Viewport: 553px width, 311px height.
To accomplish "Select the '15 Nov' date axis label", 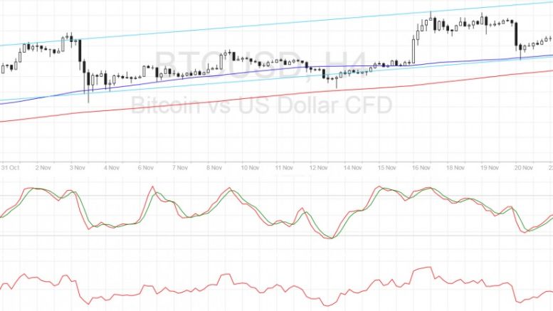I will click(x=386, y=168).
